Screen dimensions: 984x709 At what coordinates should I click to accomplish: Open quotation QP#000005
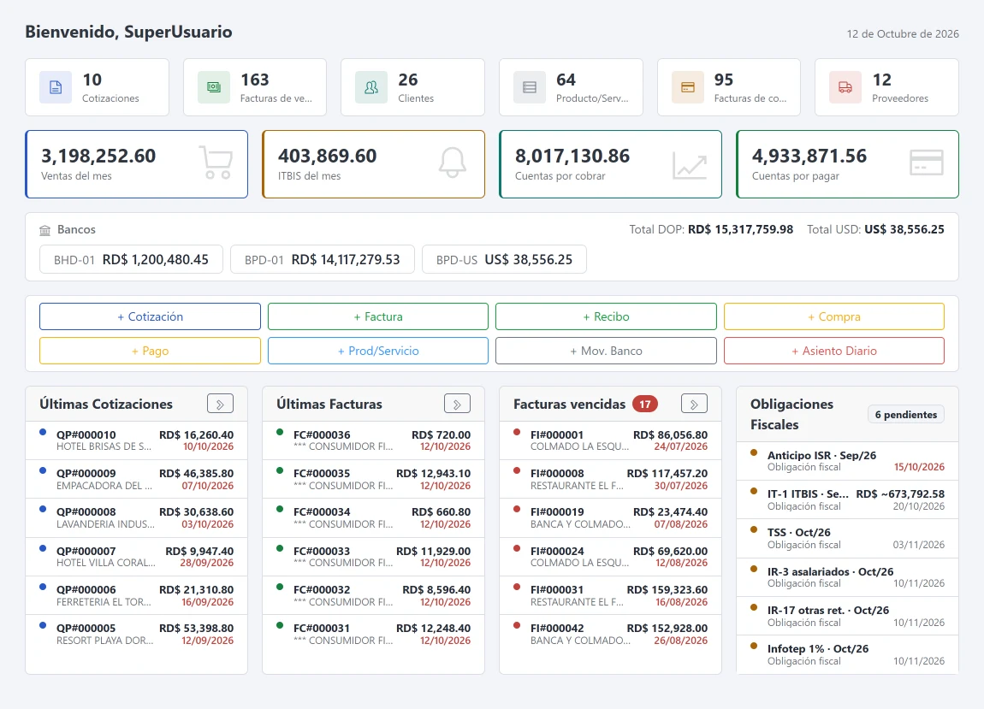point(136,635)
